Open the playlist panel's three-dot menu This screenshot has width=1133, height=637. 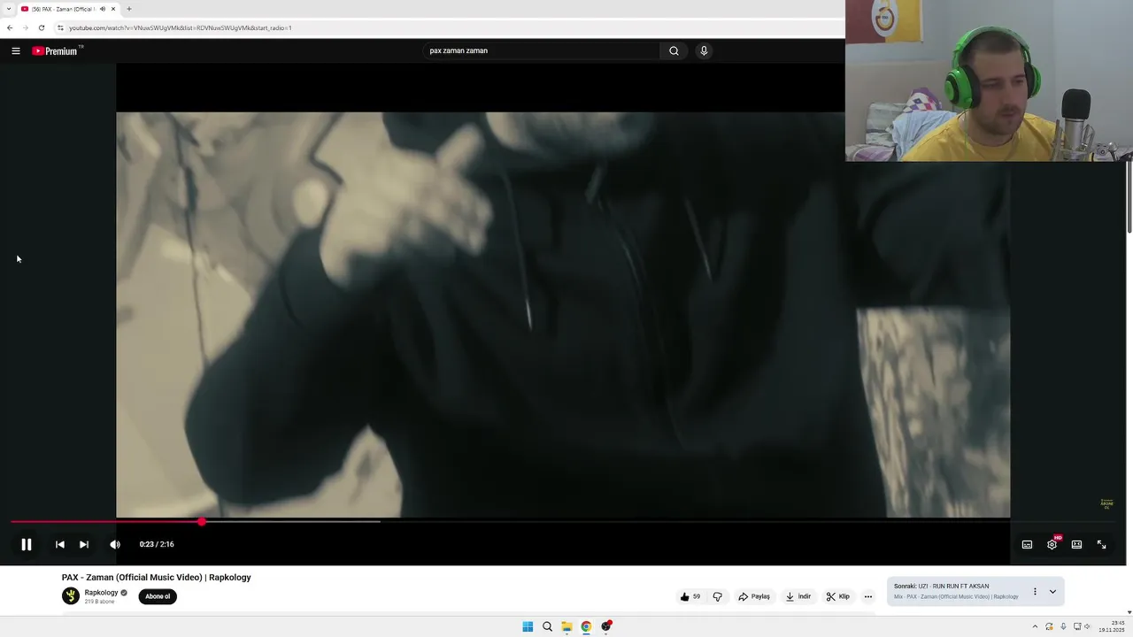pyautogui.click(x=1035, y=591)
